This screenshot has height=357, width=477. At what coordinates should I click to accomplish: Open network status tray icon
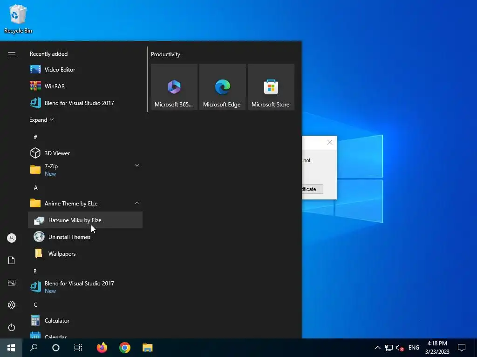coord(389,348)
